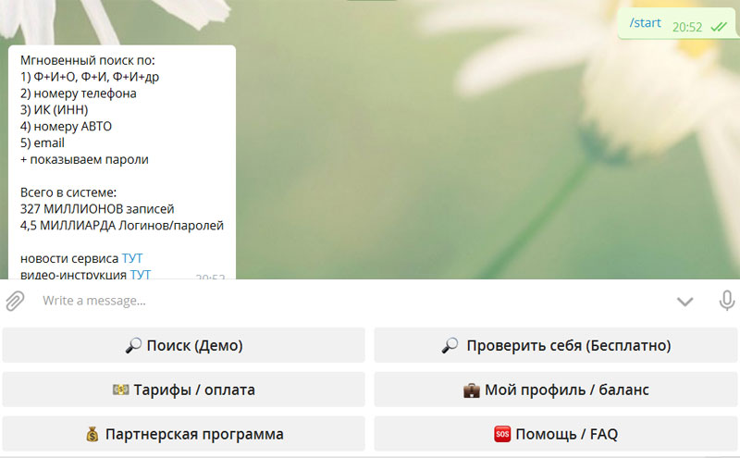Click the double checkmark read status
This screenshot has height=458, width=740.
click(x=718, y=26)
